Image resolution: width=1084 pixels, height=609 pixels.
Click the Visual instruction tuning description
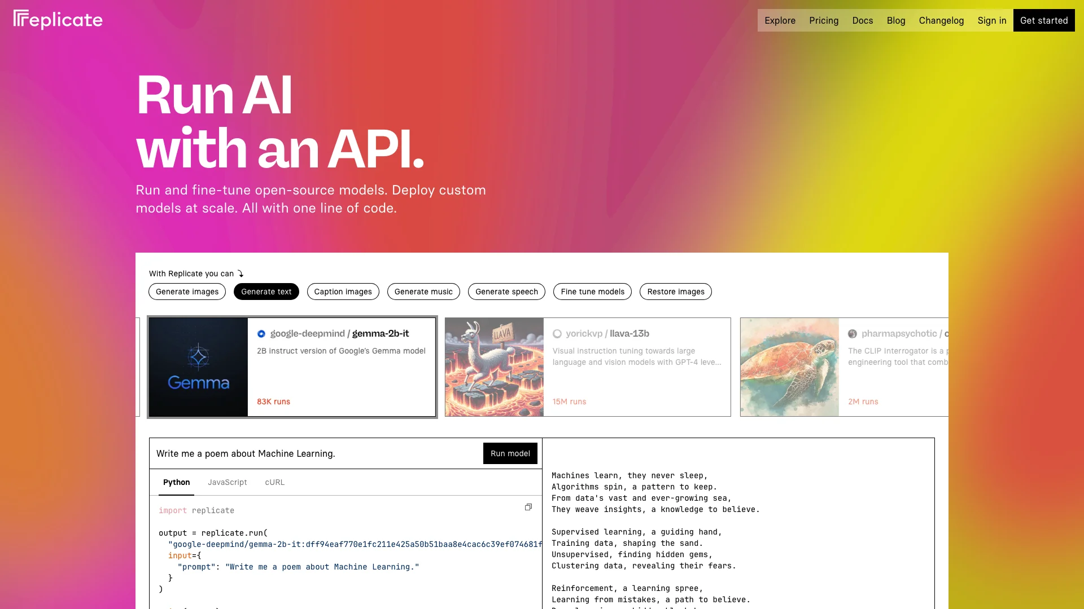coord(637,356)
